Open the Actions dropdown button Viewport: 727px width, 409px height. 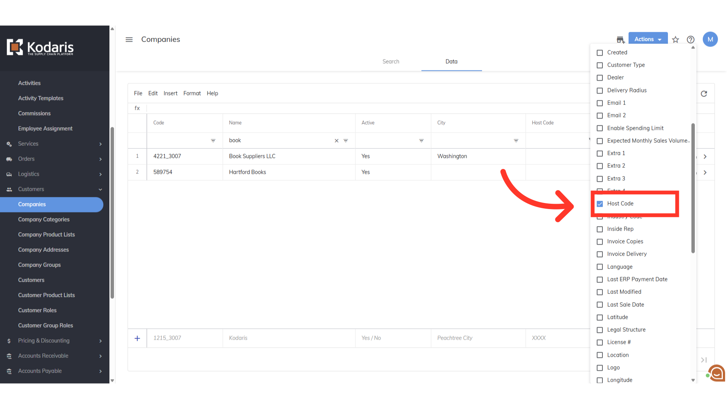point(648,39)
